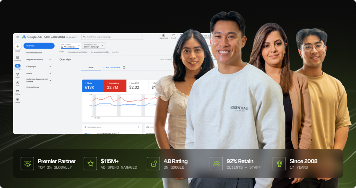The image size is (356, 188).
Task: Click the Appearance icon in header
Action: (x=163, y=35)
